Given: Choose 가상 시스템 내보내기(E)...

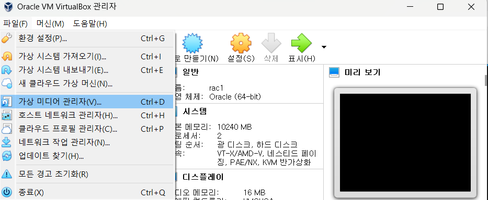Looking at the screenshot, I should coord(87,70).
